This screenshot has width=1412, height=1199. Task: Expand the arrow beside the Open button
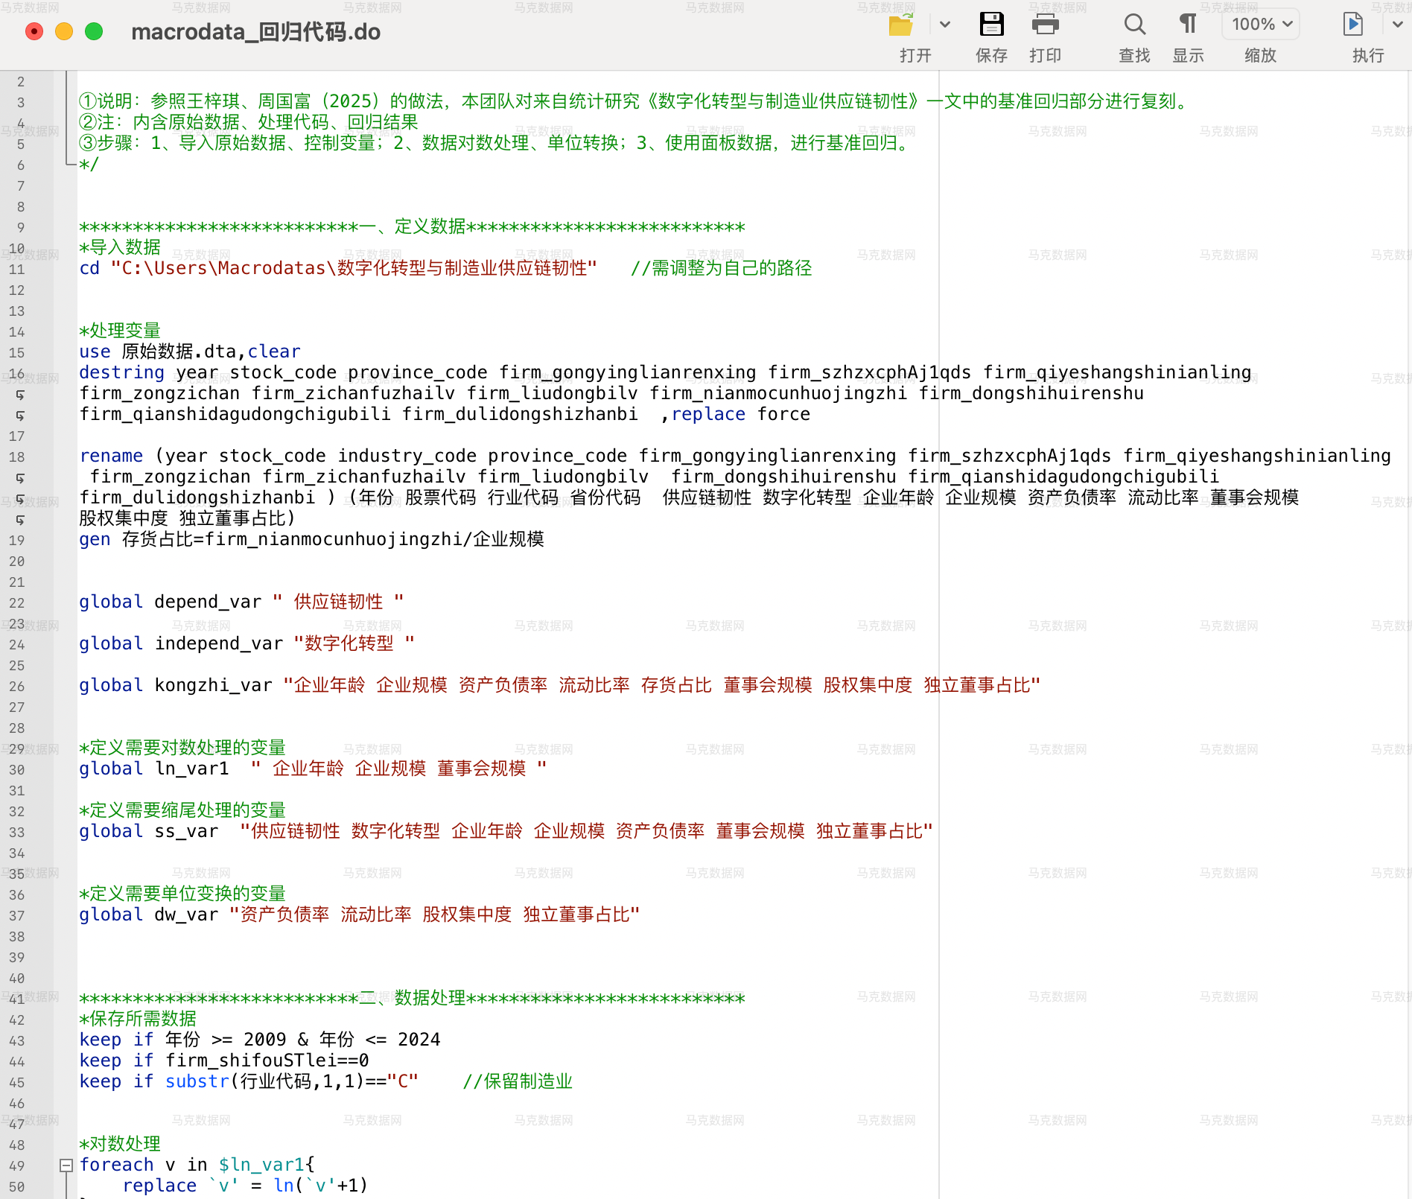pos(945,25)
